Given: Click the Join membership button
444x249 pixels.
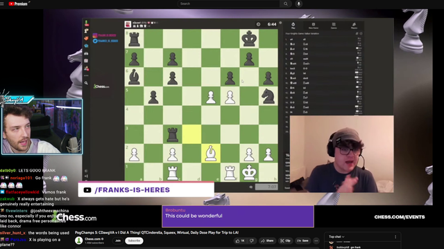Looking at the screenshot, I should 118,241.
